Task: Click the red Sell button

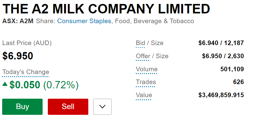Action: (x=68, y=107)
